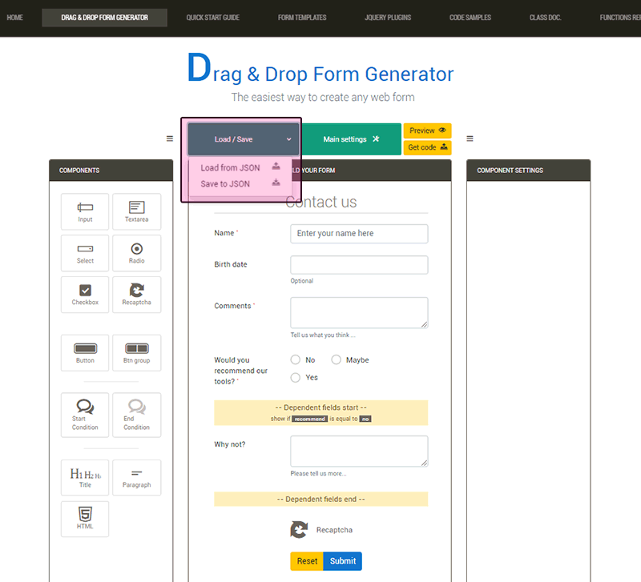Select the "No" radio option

click(296, 360)
